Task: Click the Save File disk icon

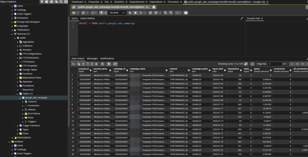Action: pos(83,13)
